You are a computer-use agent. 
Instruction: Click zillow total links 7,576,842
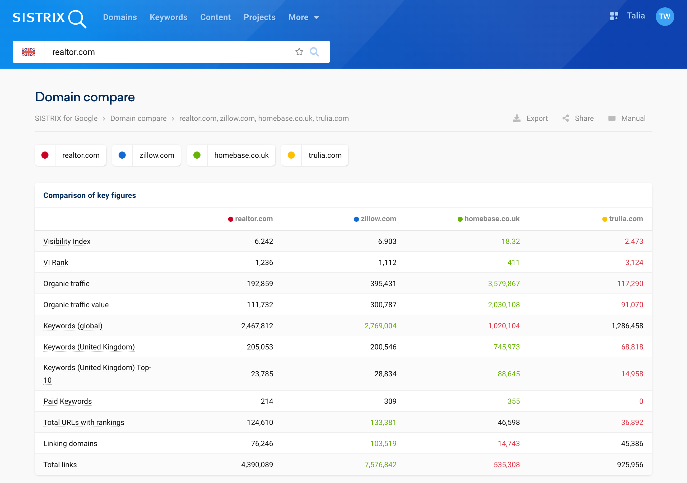(x=380, y=465)
